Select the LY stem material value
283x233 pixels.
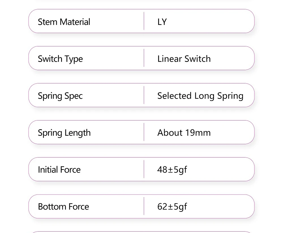click(162, 22)
